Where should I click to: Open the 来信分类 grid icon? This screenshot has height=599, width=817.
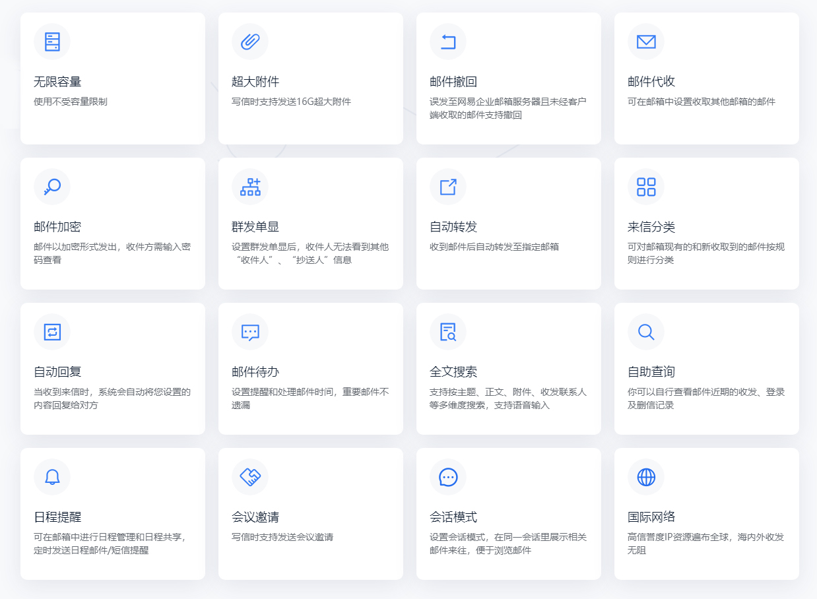pyautogui.click(x=646, y=187)
